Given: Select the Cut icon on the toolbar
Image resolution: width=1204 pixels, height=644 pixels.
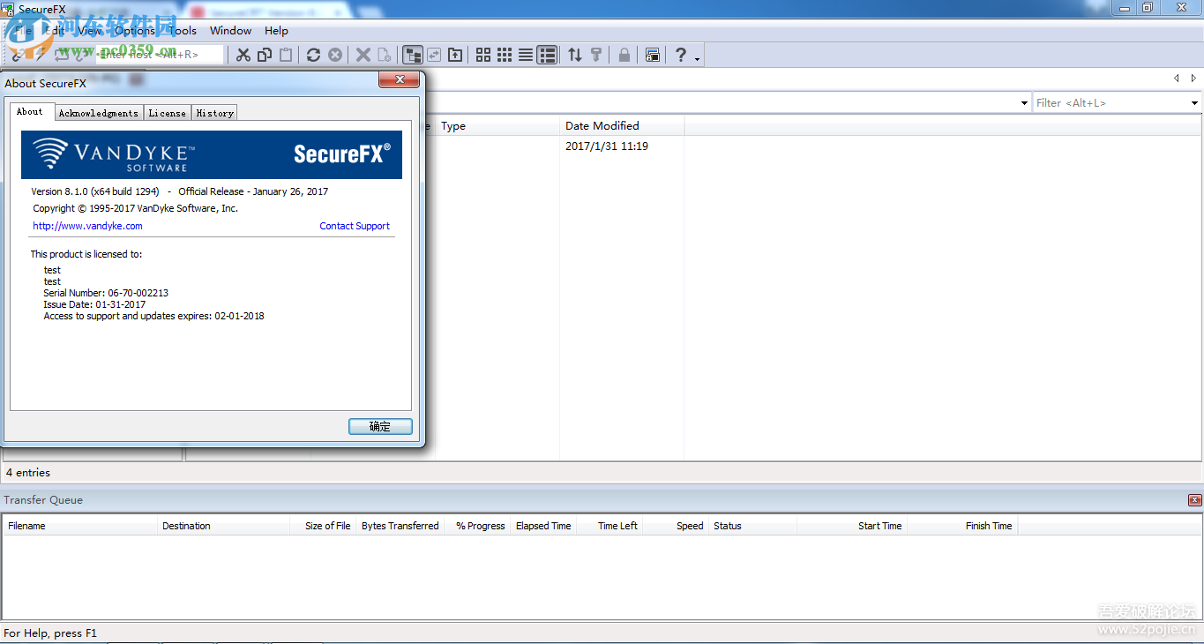Looking at the screenshot, I should click(x=243, y=55).
